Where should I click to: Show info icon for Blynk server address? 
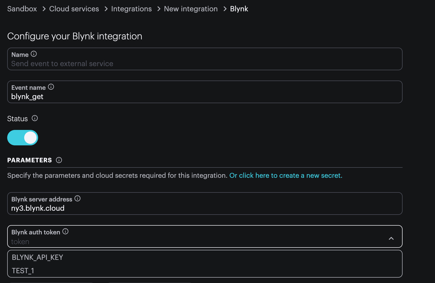pyautogui.click(x=77, y=198)
